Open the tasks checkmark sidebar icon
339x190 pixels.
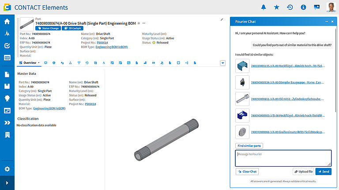click(x=7, y=45)
